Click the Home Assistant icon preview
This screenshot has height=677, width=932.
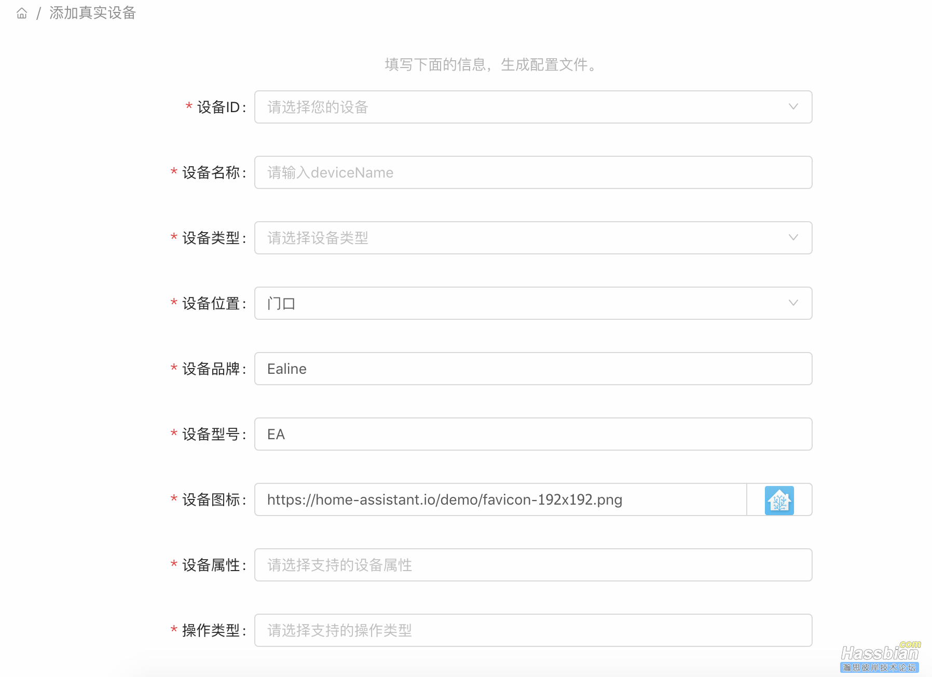pos(779,500)
